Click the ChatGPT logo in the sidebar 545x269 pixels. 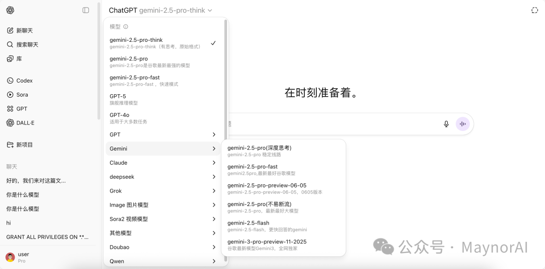point(10,11)
